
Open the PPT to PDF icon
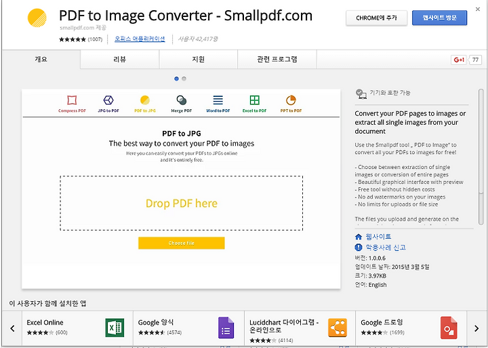click(291, 100)
